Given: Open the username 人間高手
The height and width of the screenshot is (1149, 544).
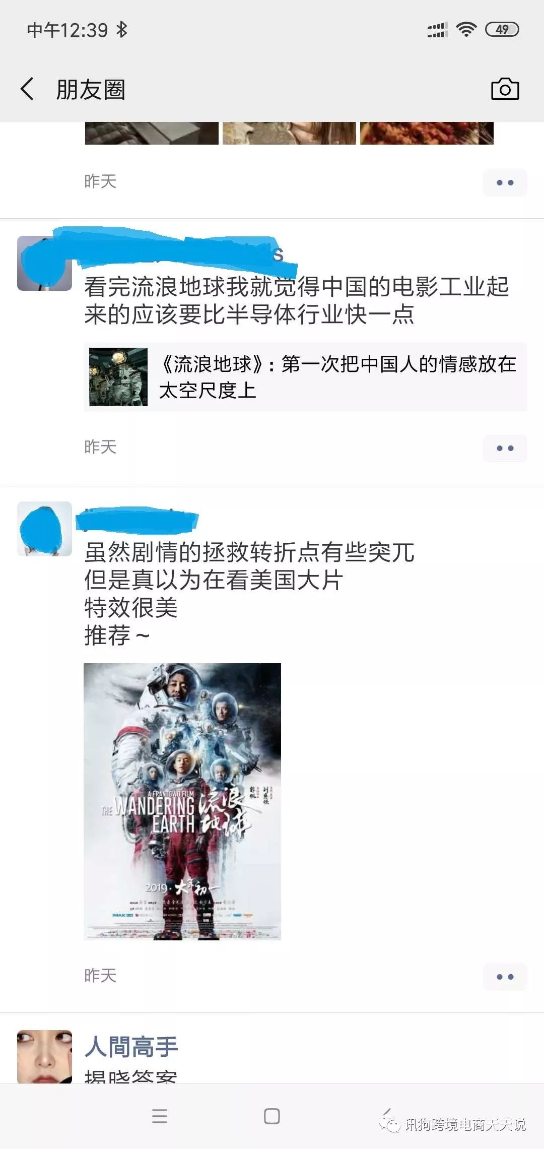Looking at the screenshot, I should coord(131,1047).
